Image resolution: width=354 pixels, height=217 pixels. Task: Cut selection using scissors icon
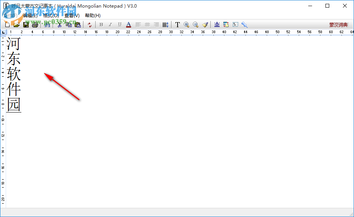[x=59, y=25]
